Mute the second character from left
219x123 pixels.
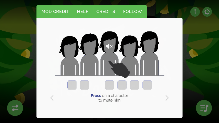click(89, 55)
